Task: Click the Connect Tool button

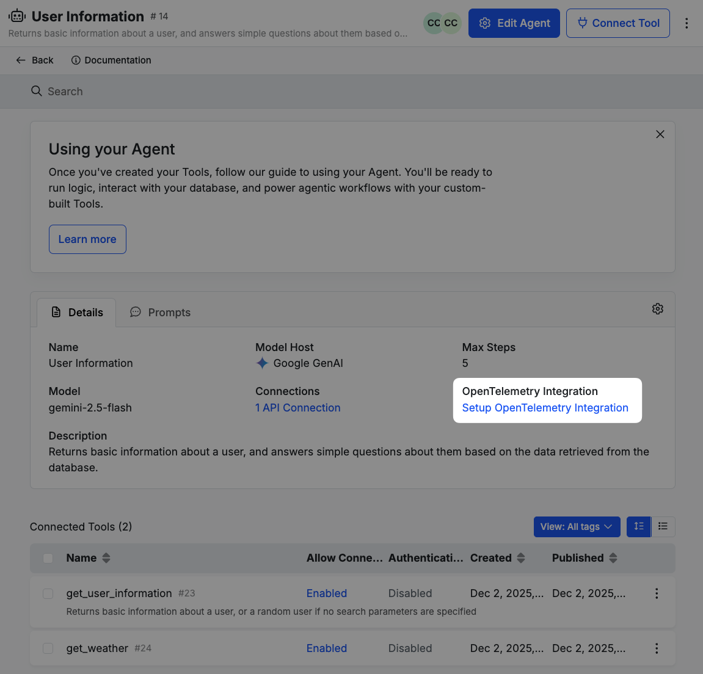Action: click(618, 23)
